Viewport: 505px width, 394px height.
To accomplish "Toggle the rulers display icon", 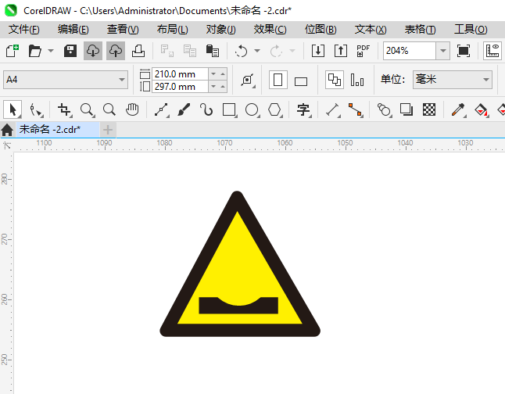I will 492,51.
